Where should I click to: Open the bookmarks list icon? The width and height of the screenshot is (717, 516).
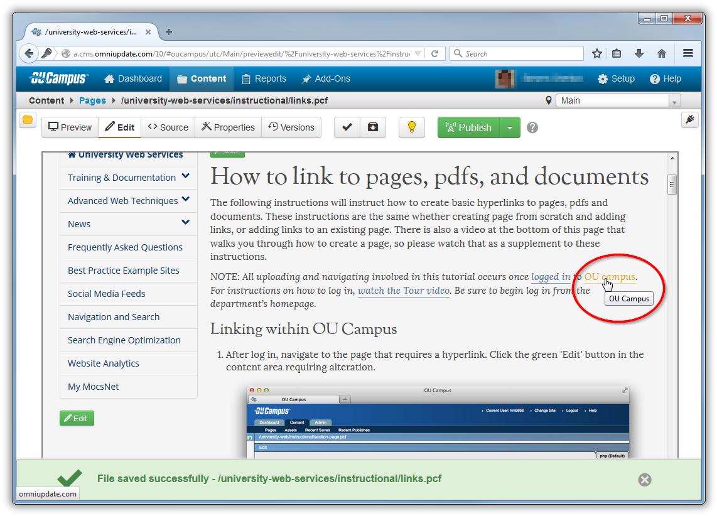click(617, 53)
